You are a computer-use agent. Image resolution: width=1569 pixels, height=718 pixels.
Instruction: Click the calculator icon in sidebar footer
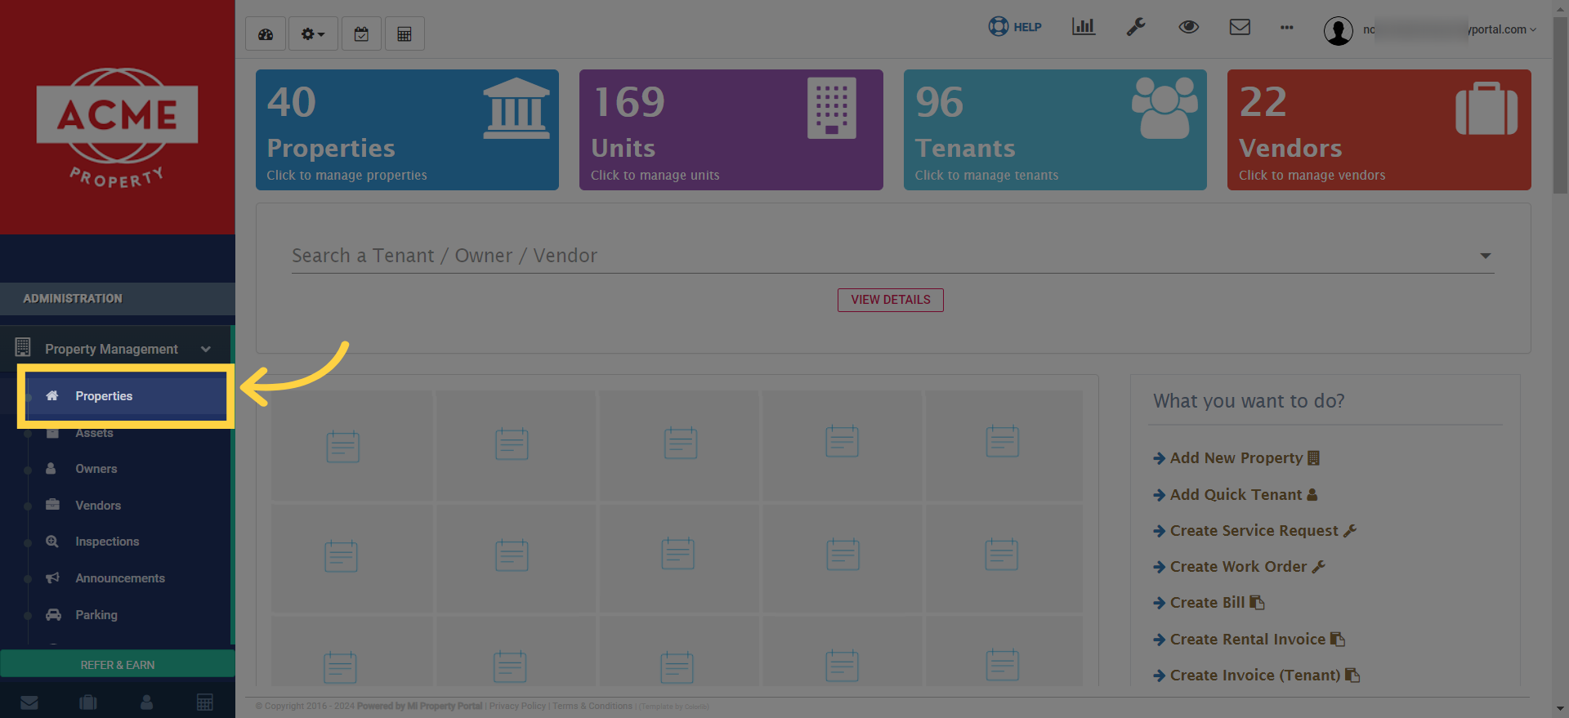click(205, 702)
